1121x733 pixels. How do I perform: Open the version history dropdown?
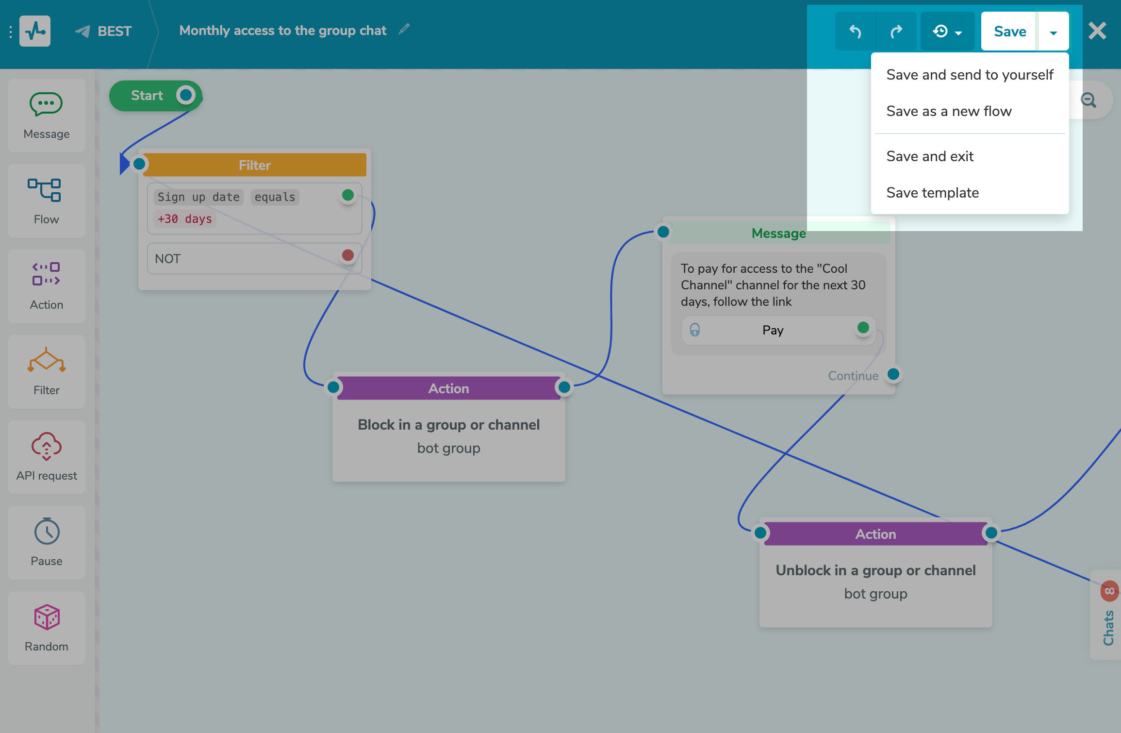pos(947,32)
